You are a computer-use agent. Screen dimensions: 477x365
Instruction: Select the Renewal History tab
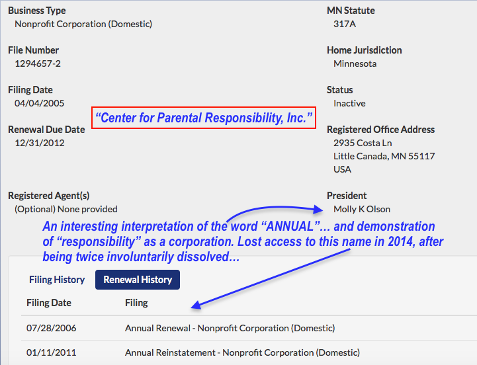[138, 280]
